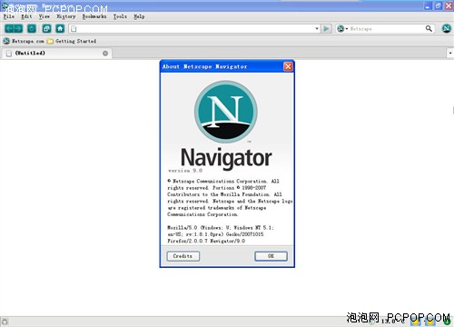Open the History menu
Image resolution: width=454 pixels, height=327 pixels.
[66, 16]
